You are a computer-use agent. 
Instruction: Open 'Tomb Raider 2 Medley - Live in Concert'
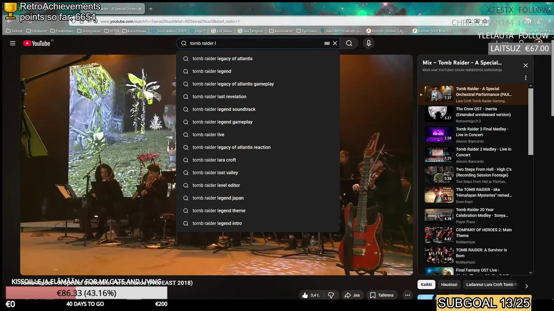click(473, 155)
